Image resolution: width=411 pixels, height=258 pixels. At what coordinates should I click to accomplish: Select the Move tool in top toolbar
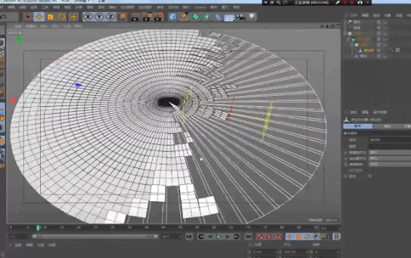click(x=39, y=17)
